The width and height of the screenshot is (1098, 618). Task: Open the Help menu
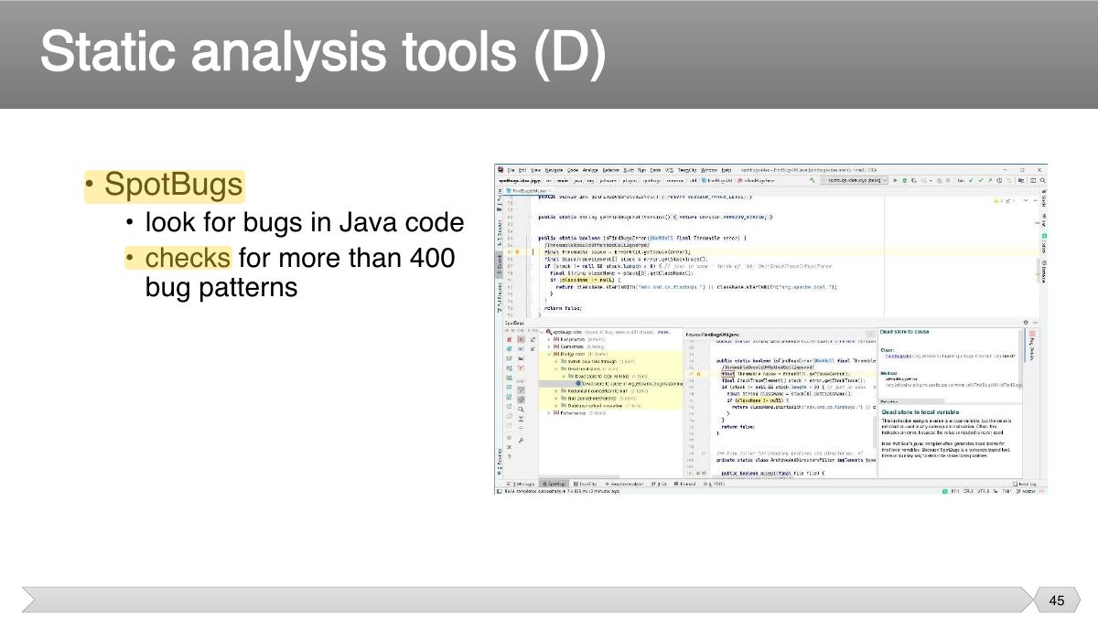tap(727, 170)
